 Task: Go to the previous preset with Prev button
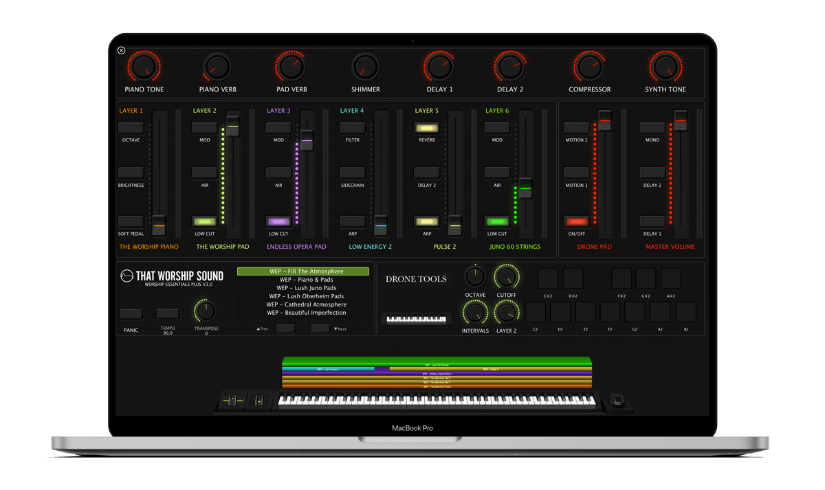coord(285,328)
